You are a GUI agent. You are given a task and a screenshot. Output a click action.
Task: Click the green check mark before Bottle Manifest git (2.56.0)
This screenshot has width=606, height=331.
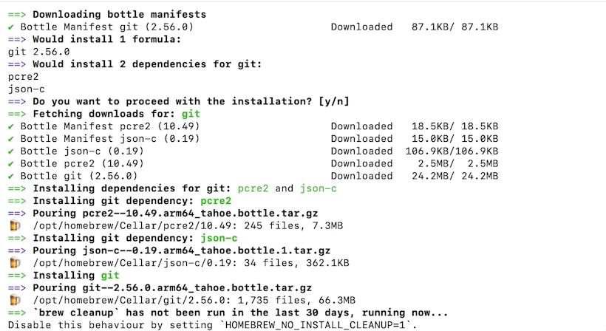pos(11,27)
